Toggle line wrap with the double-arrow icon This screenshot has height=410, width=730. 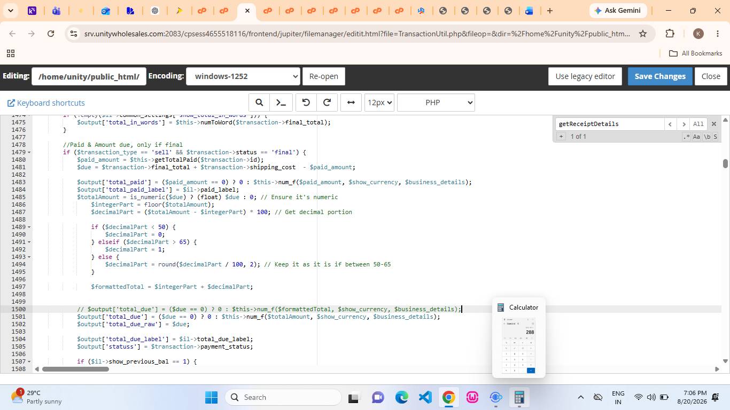[x=351, y=102]
